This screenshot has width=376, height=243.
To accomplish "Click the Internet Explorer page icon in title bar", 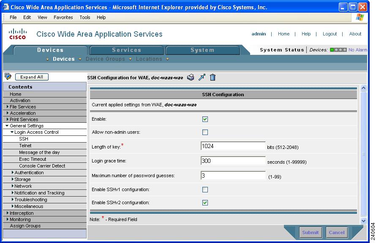I will (x=5, y=7).
